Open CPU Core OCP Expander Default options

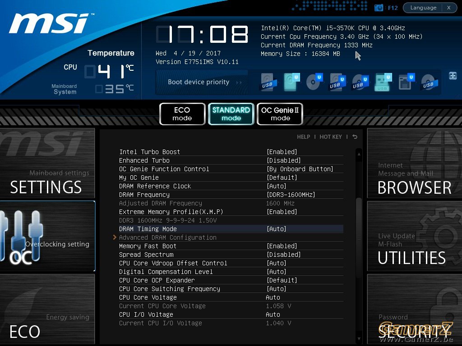tap(282, 280)
